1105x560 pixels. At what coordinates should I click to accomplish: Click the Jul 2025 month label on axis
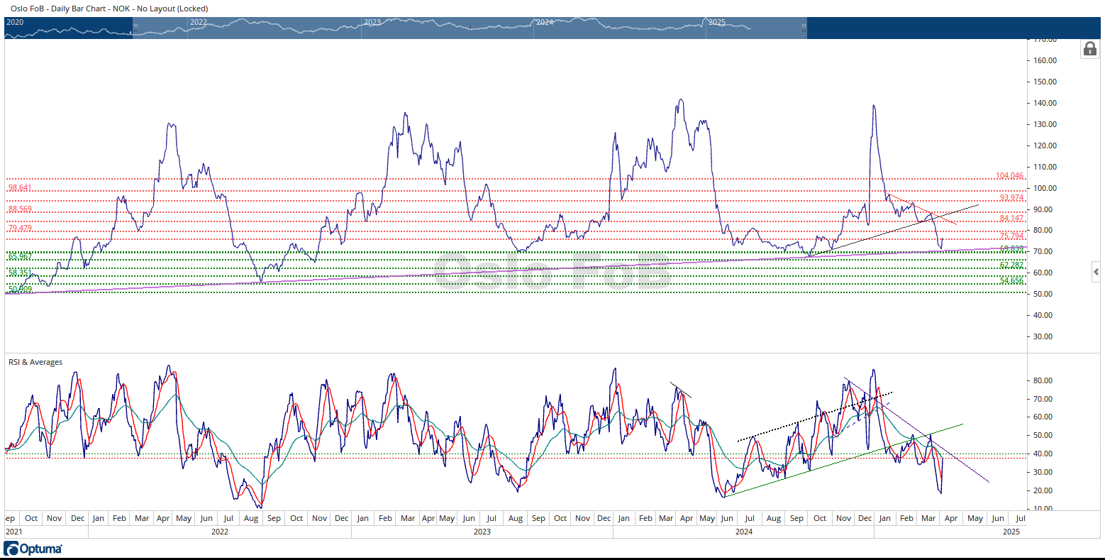coord(1020,518)
